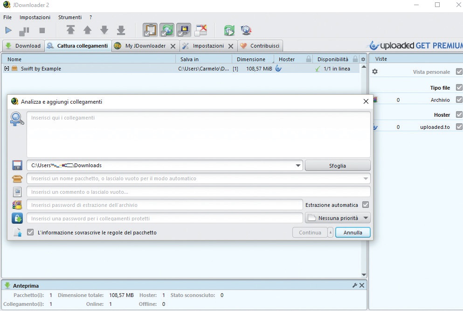Start all downloads with play icon
The width and height of the screenshot is (463, 311).
[x=8, y=30]
